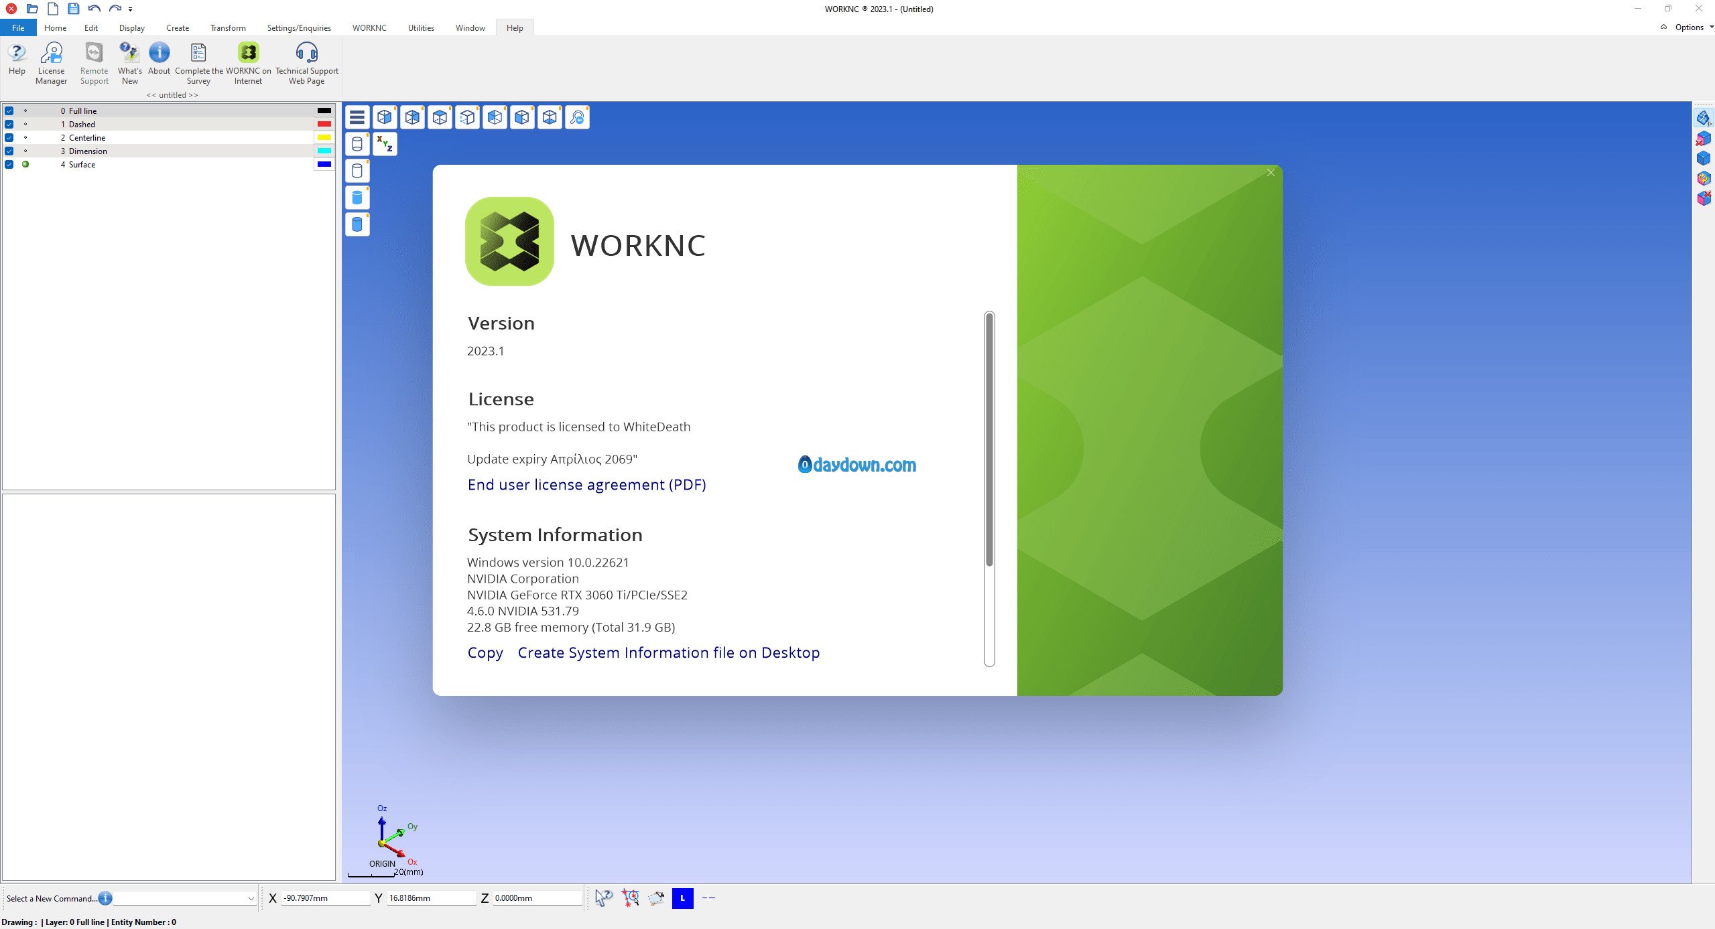This screenshot has height=929, width=1715.
Task: Click the yellow color swatch for Centerline
Action: point(324,137)
